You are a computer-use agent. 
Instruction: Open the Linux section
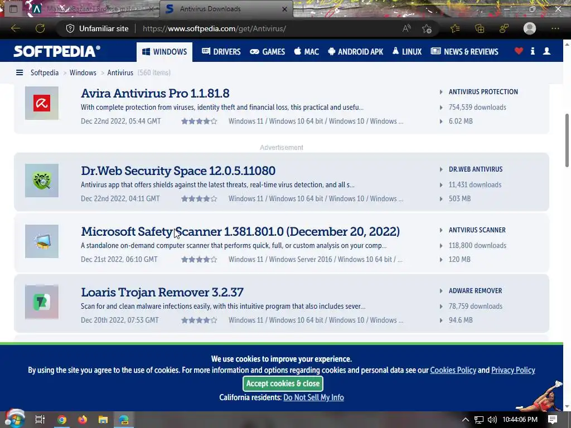click(407, 52)
